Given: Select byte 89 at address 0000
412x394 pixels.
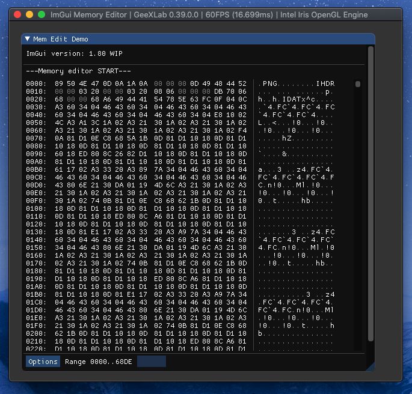Looking at the screenshot, I should pyautogui.click(x=59, y=83).
